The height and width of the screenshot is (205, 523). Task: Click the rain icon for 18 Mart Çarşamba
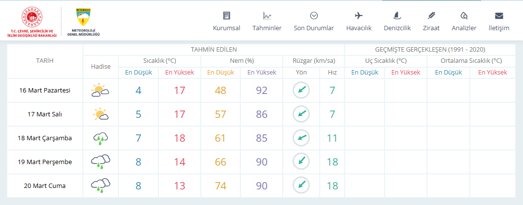[x=100, y=138]
